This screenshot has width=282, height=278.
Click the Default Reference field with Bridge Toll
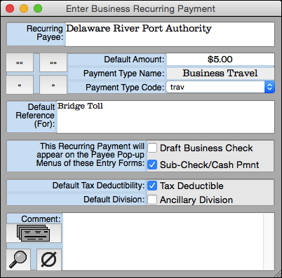pos(166,117)
